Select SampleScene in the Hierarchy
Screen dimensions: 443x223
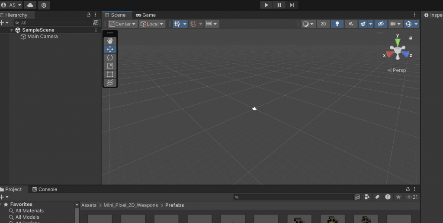(x=38, y=30)
